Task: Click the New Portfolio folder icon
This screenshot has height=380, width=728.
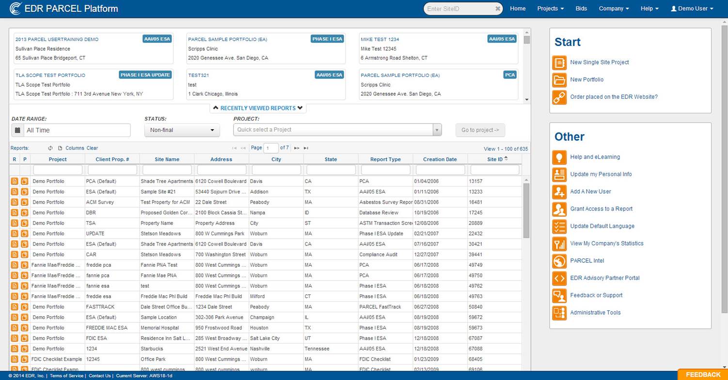Action: tap(559, 80)
